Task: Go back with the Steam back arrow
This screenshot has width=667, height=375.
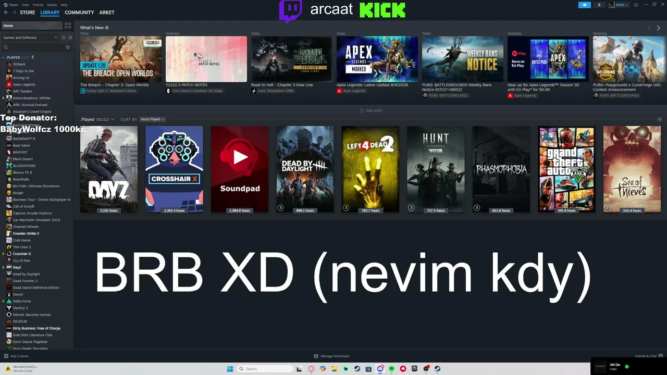Action: [6, 12]
